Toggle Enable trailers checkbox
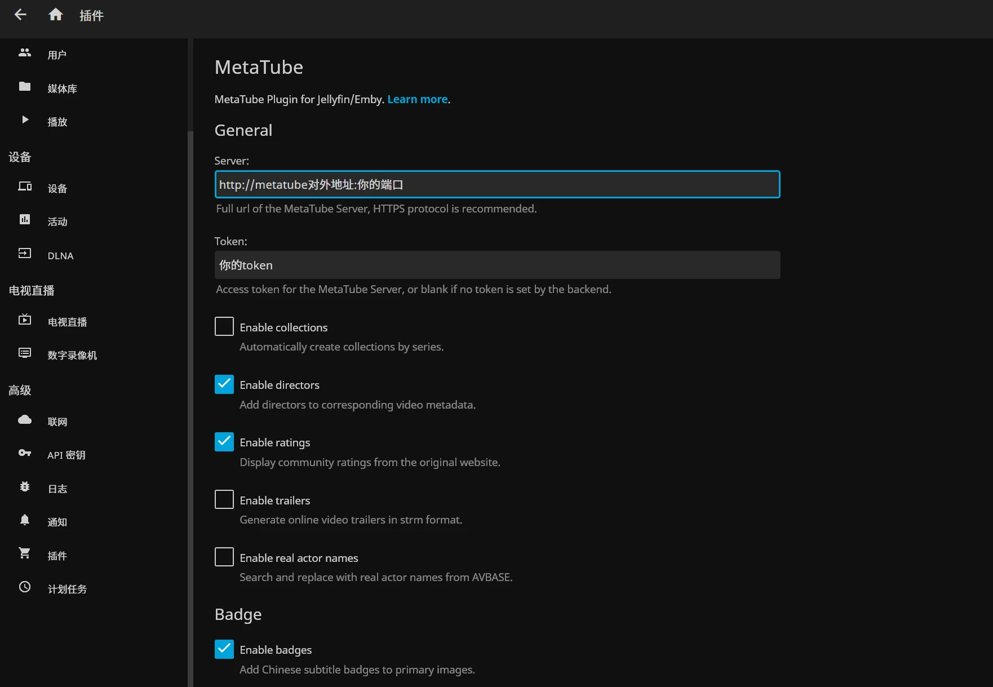Screen dimensions: 993x687 (x=224, y=500)
